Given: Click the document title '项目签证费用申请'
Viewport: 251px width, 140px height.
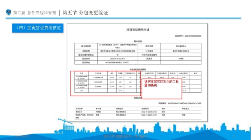Looking at the screenshot, I should click(138, 30).
